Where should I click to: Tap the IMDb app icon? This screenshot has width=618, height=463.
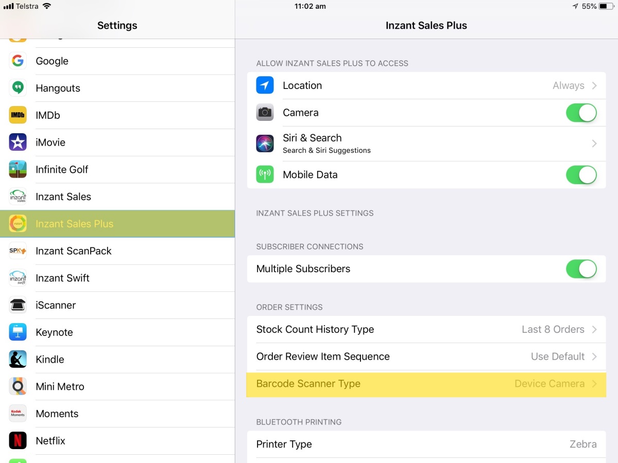coord(18,115)
